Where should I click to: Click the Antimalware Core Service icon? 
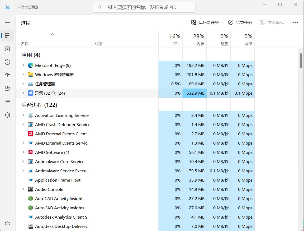(30, 162)
